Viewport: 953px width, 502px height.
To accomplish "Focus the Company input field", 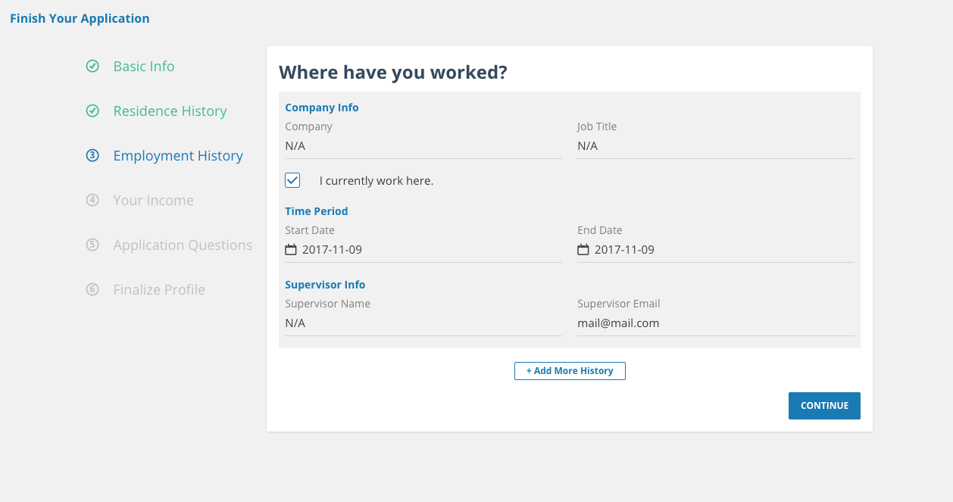I will pos(423,146).
